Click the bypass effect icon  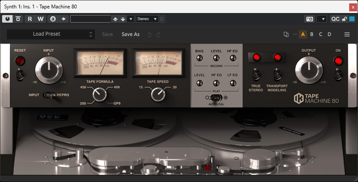[18, 19]
